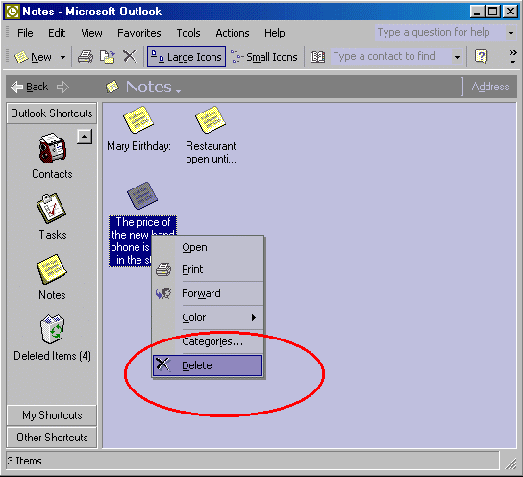Image resolution: width=523 pixels, height=477 pixels.
Task: Click the 'Type a contact to find' field
Action: 391,57
